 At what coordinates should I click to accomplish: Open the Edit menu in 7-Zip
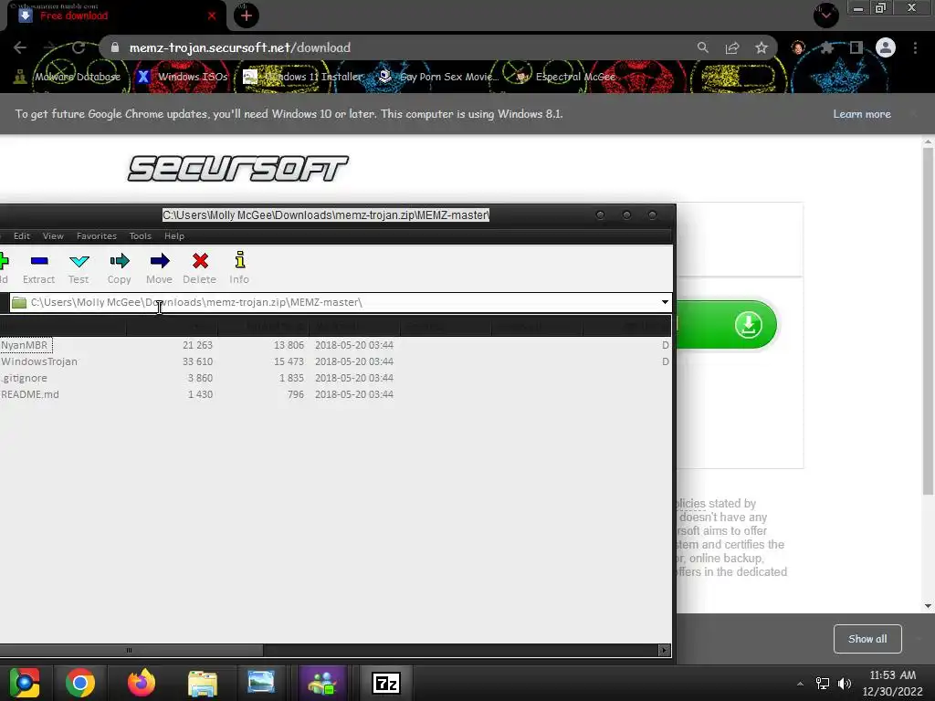[x=22, y=236]
